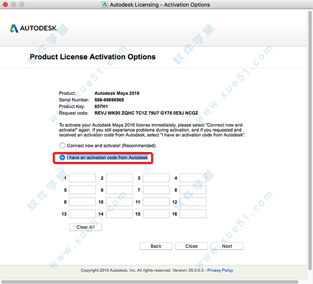Click activation code field 15
Image resolution: width=313 pixels, height=284 pixels.
click(156, 214)
